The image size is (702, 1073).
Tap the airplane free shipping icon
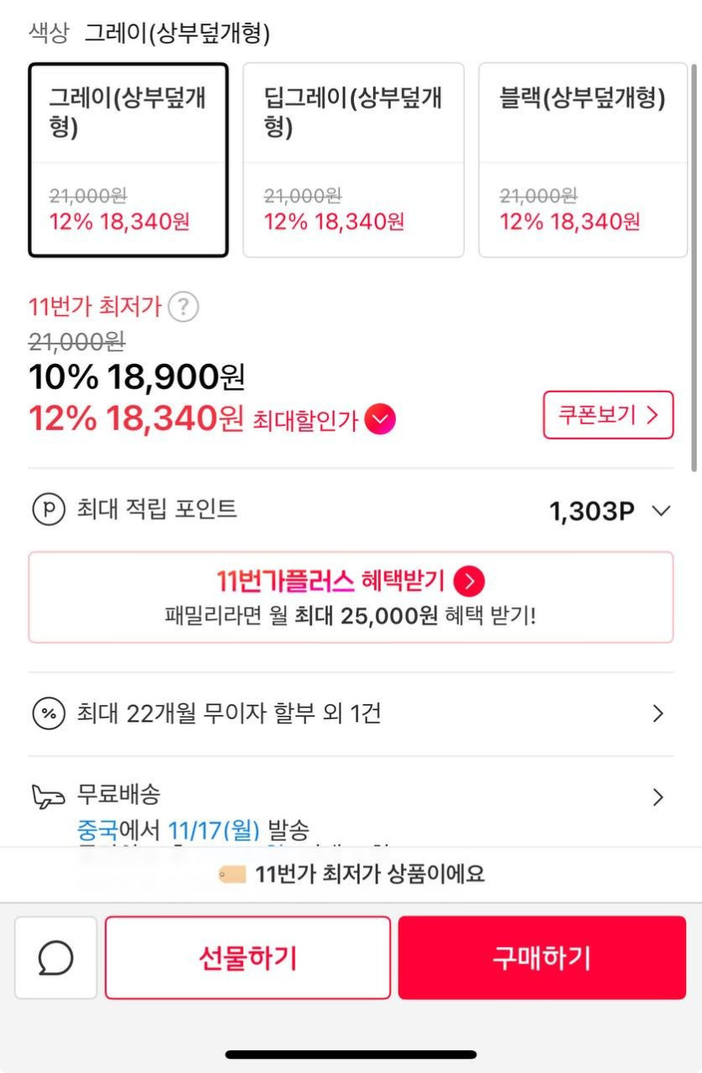(x=48, y=796)
